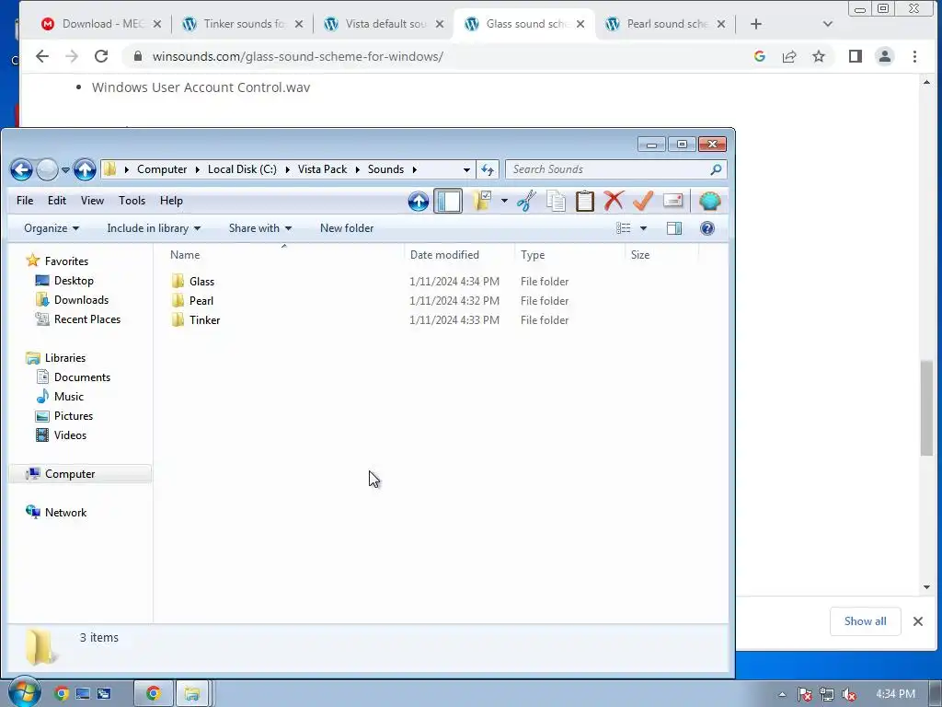The height and width of the screenshot is (707, 942).
Task: Open folder options icon in toolbar
Action: pyautogui.click(x=482, y=201)
